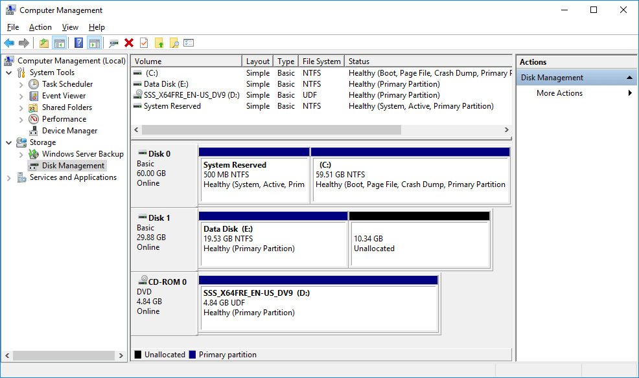Screen dimensions: 639x378
Task: Click the Task Scheduler clock icon
Action: 34,84
